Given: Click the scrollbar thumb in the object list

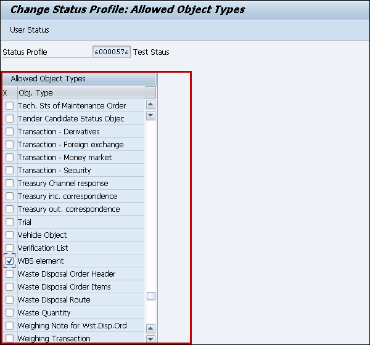Looking at the screenshot, I should 150,296.
